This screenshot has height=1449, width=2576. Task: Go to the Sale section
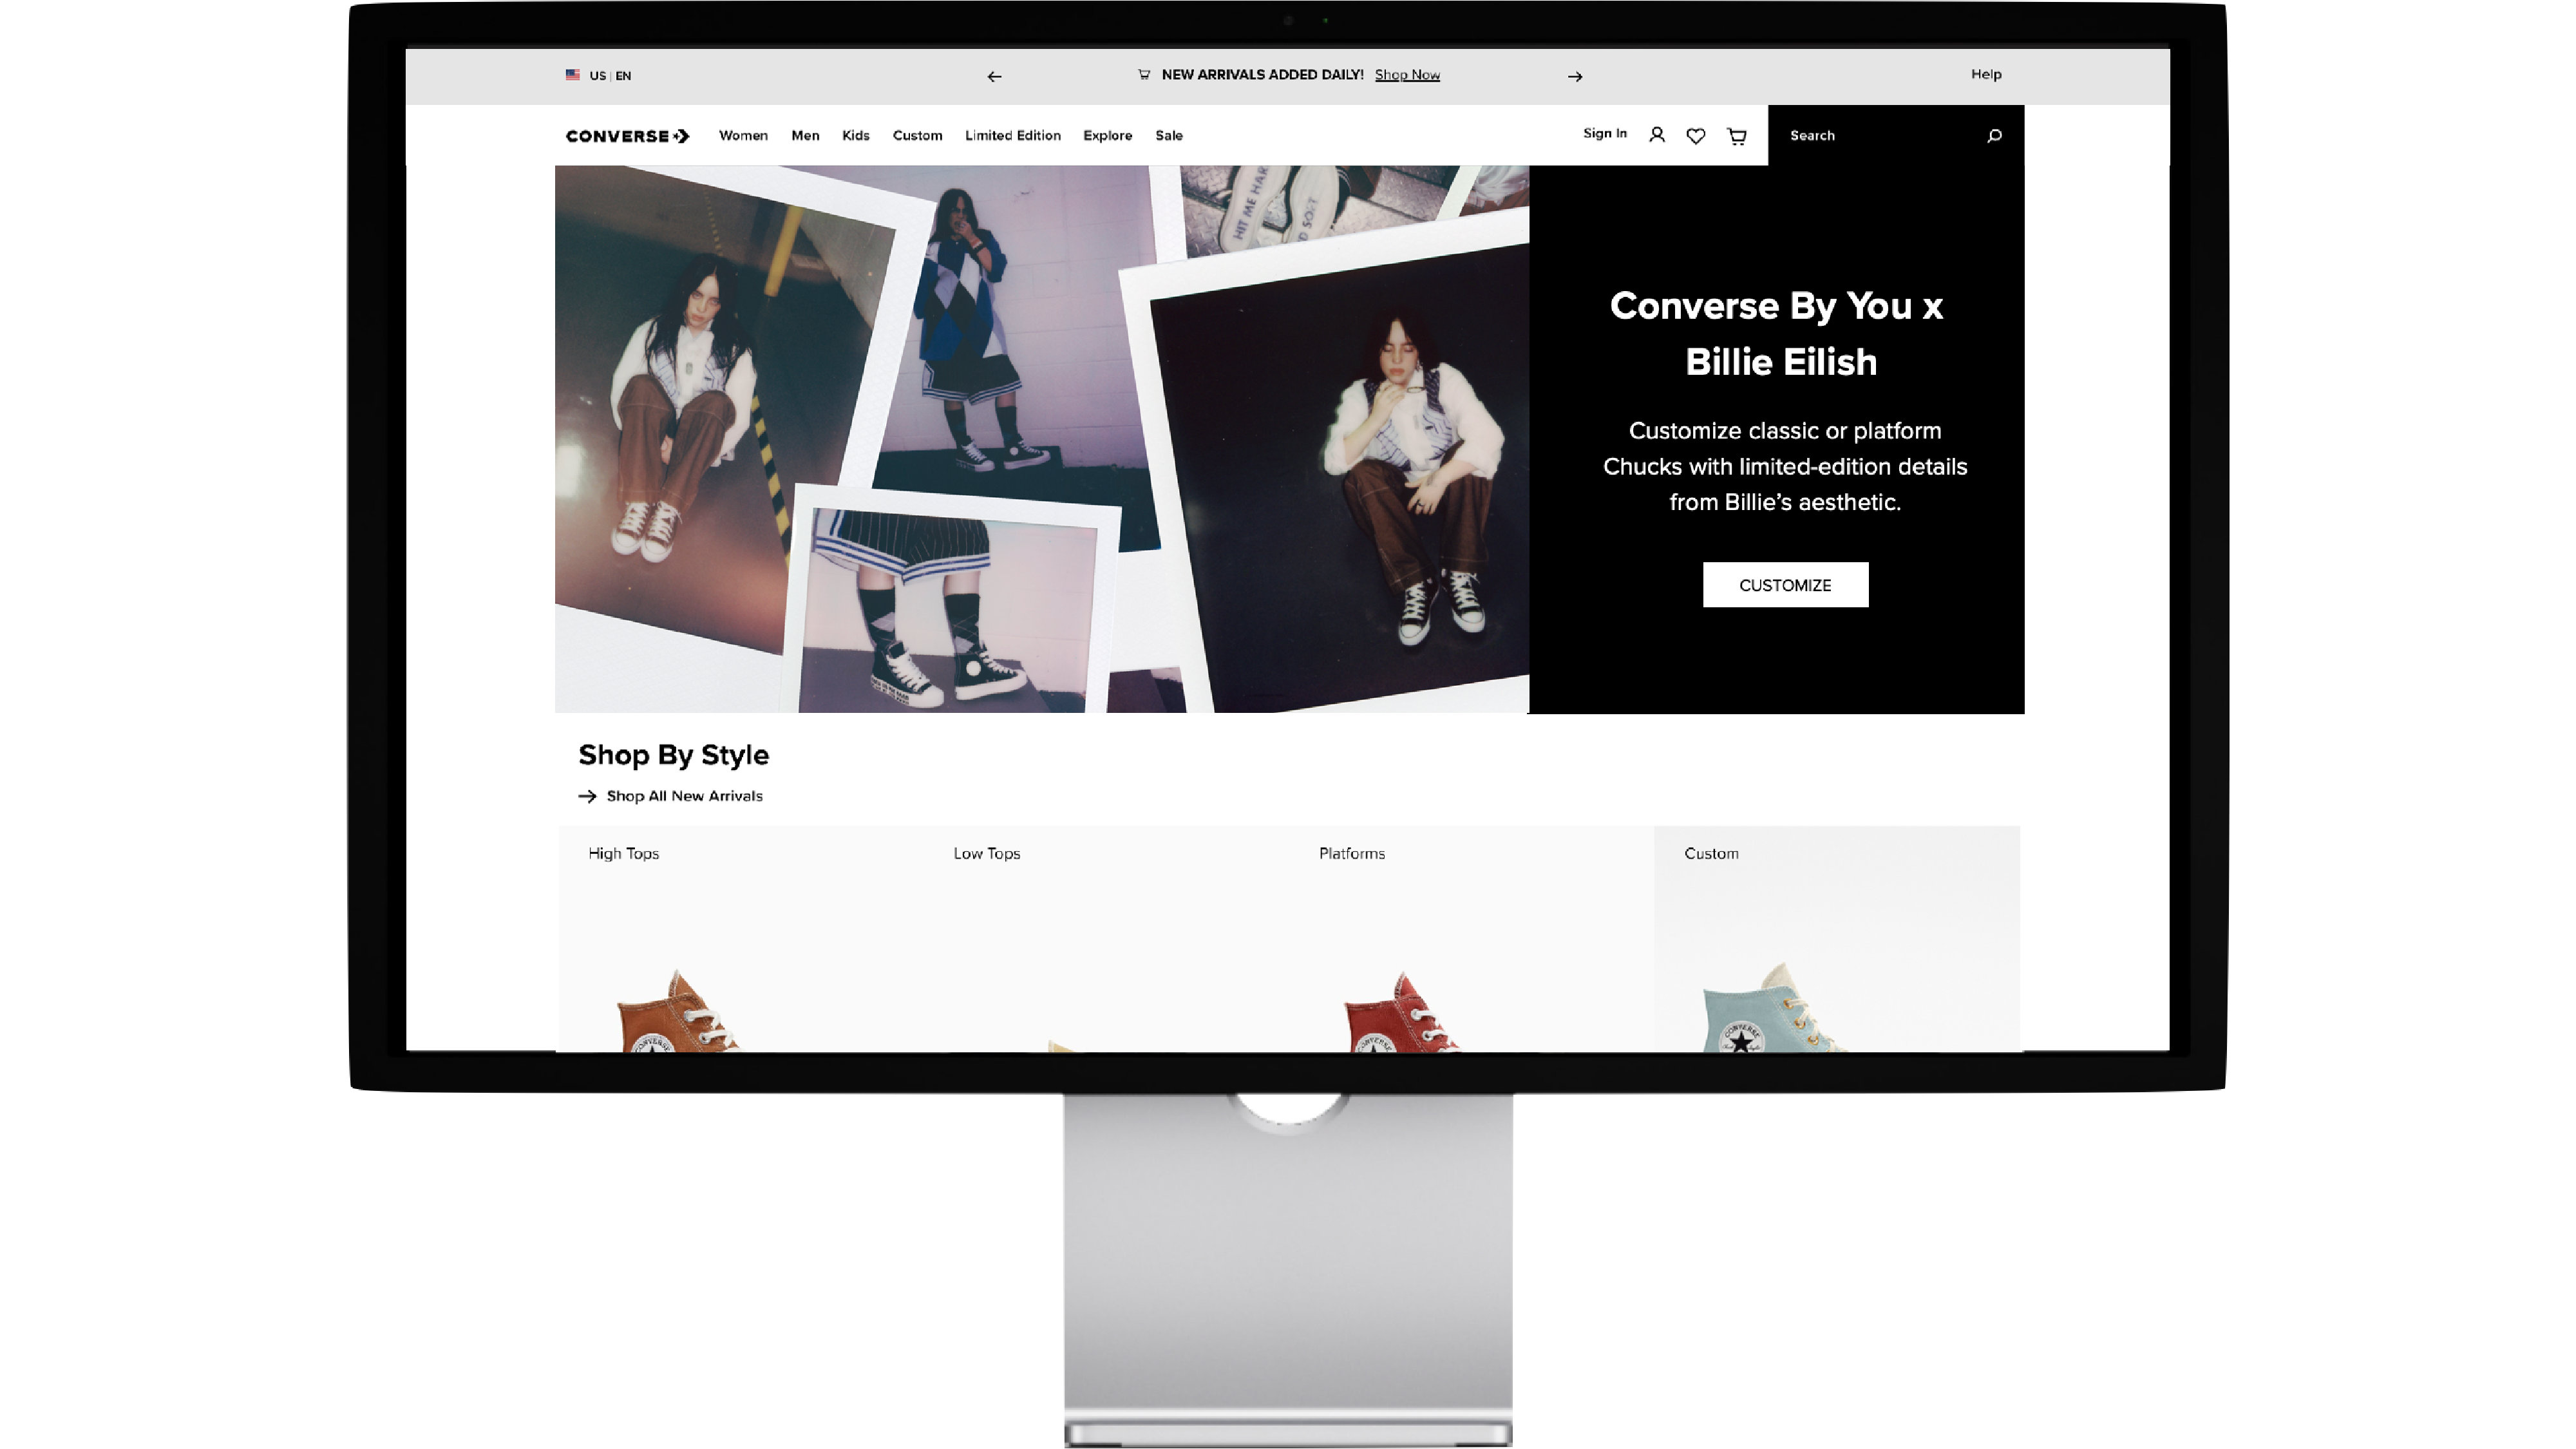click(x=1168, y=136)
